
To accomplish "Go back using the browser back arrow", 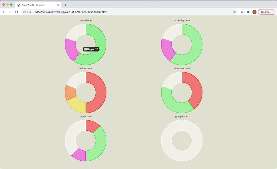I will (4, 12).
